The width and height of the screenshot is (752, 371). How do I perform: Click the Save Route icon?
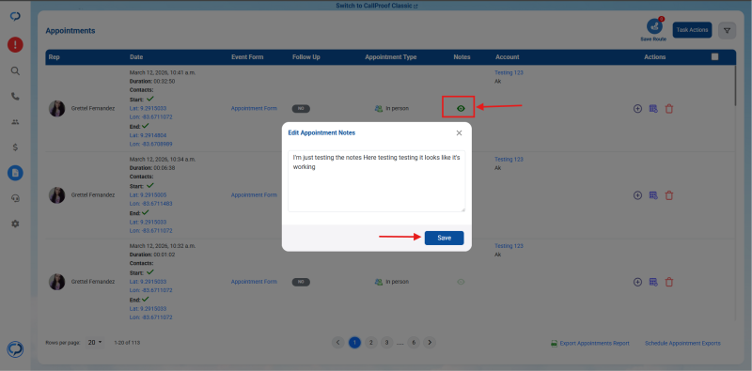tap(654, 26)
